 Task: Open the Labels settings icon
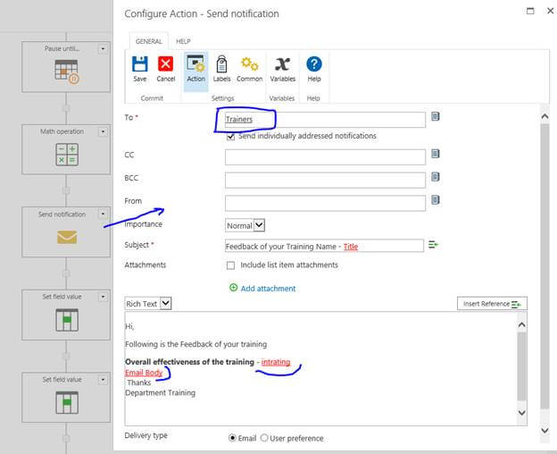[221, 64]
